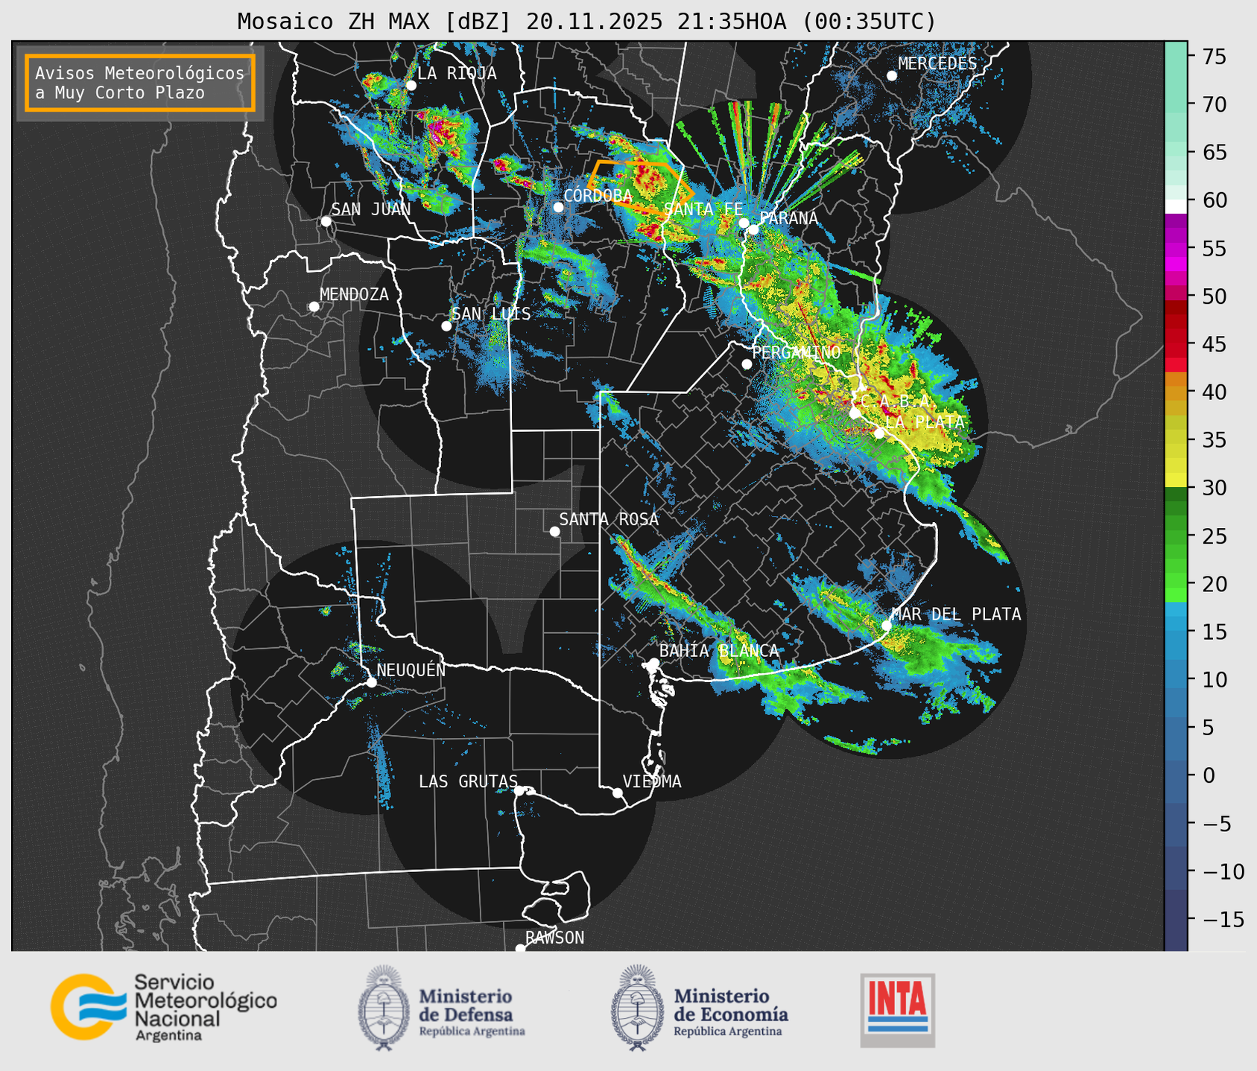Click the 70 tick label on color scale
Viewport: 1257px width, 1071px height.
coord(1215,105)
